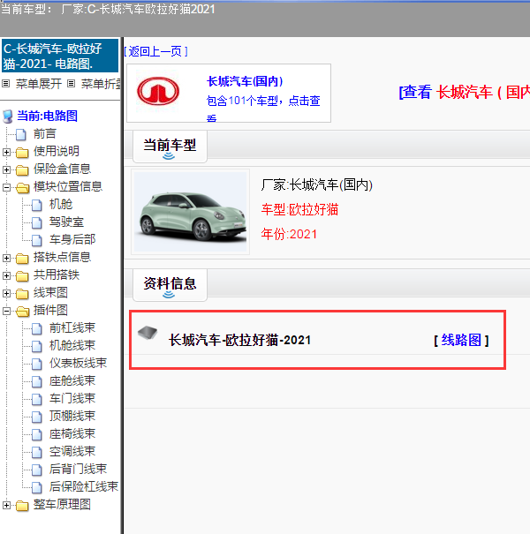
Task: Click the Great Wall Motors red logo
Action: point(158,91)
